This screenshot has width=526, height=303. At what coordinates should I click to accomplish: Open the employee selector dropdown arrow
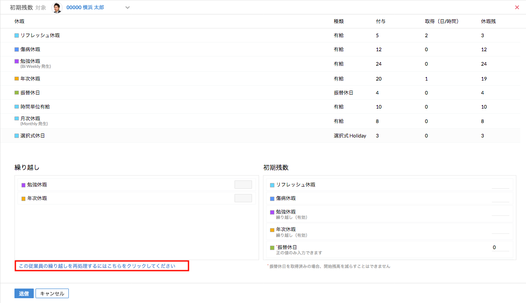pos(128,7)
